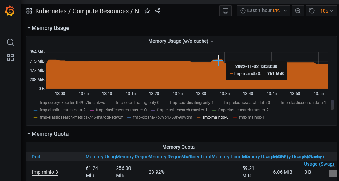Click the Kubernetes / Compute Resources breadcrumb title
Screen dimensions: 339x181
(87, 11)
